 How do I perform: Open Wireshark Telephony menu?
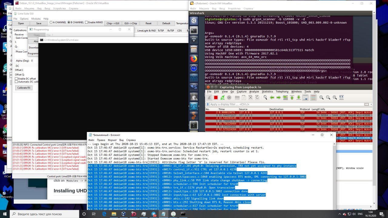[x=282, y=91]
